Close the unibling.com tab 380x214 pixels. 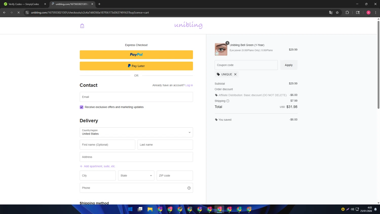pos(92,4)
